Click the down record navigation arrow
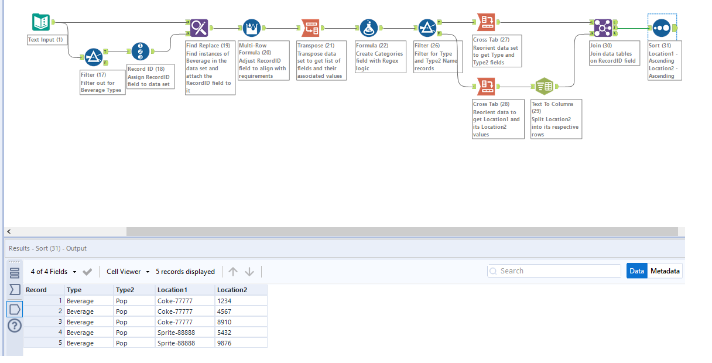Image resolution: width=712 pixels, height=363 pixels. coord(250,271)
